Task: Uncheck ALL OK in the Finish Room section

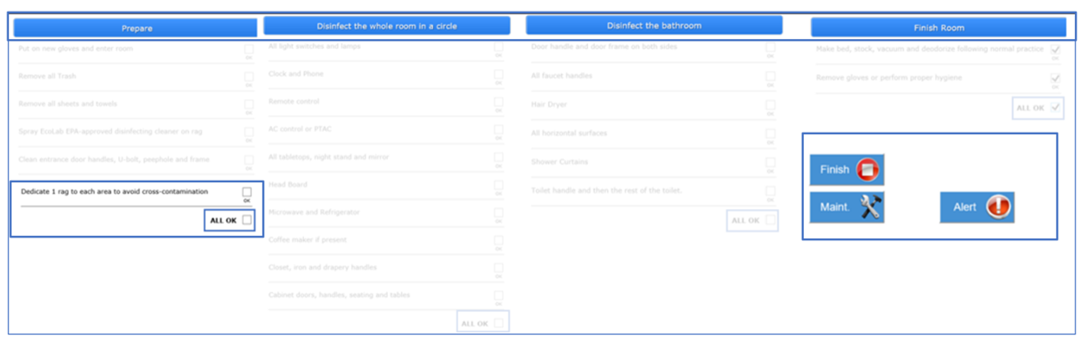Action: (x=1055, y=108)
